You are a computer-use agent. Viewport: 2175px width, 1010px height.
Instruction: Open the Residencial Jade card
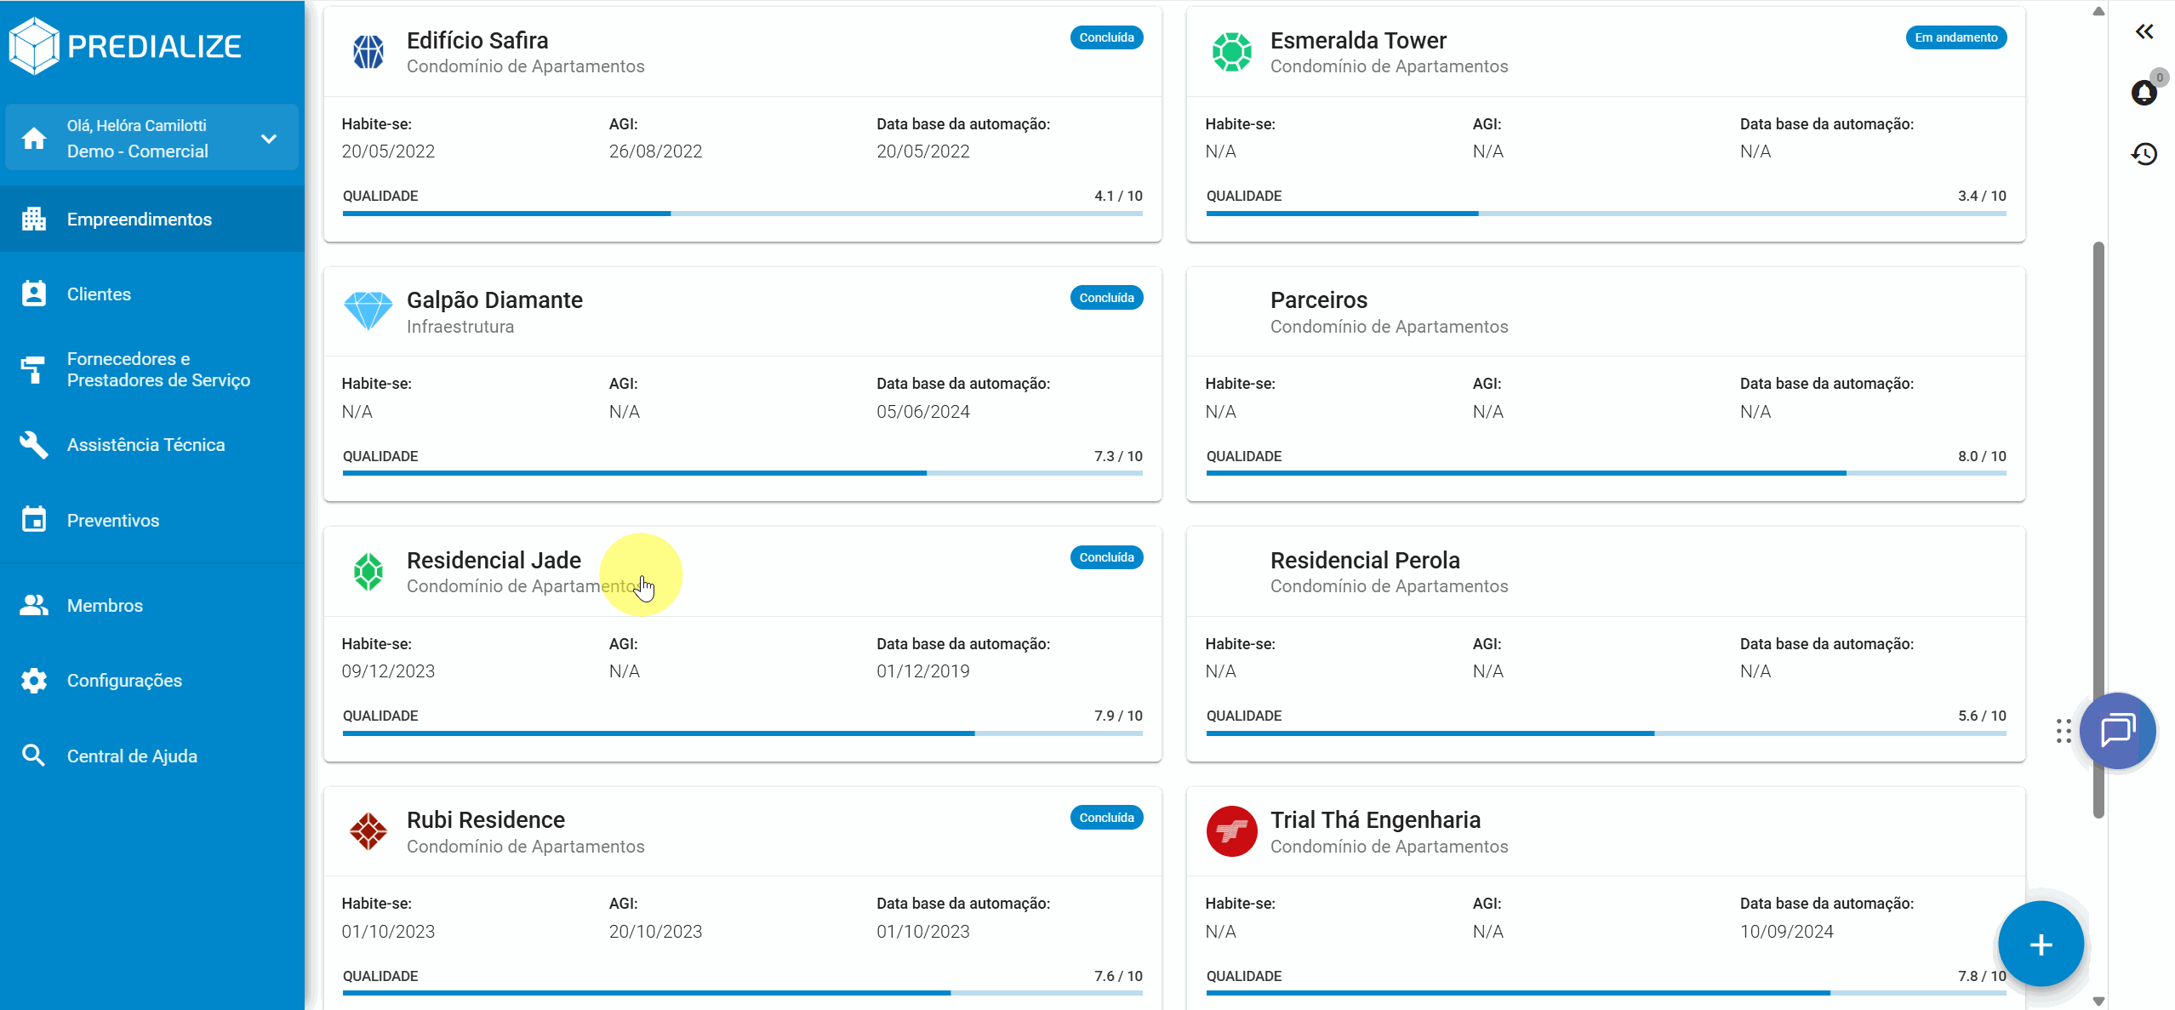tap(494, 560)
